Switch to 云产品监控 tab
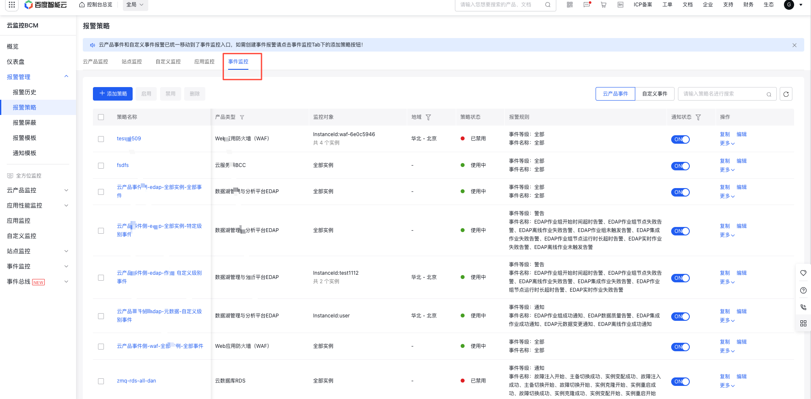Viewport: 811px width, 399px height. coord(95,62)
